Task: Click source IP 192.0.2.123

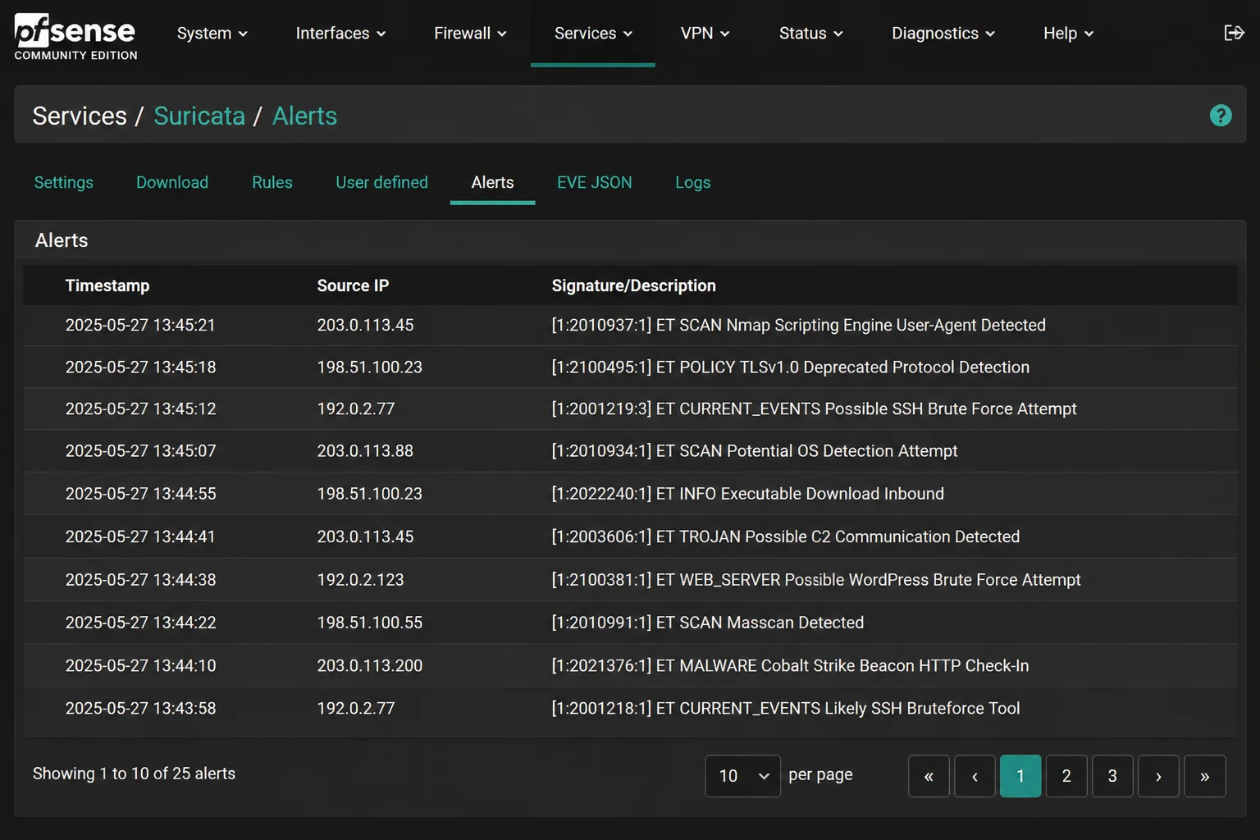Action: click(x=360, y=580)
